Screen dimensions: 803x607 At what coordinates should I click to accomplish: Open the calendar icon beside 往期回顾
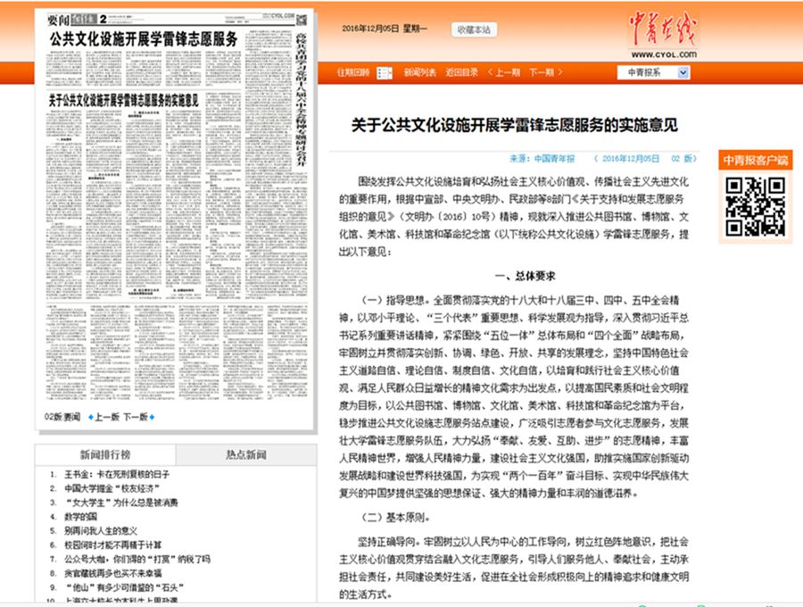385,72
